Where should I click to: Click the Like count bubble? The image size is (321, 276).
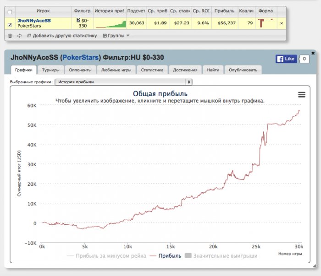pyautogui.click(x=304, y=59)
